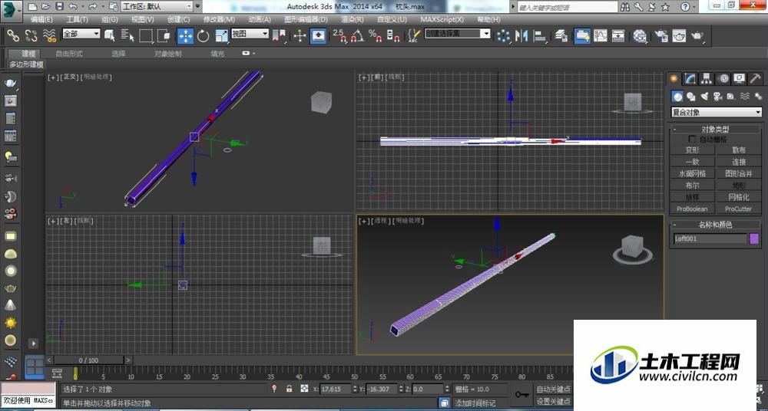Activate the Select and Move tool

(185, 35)
